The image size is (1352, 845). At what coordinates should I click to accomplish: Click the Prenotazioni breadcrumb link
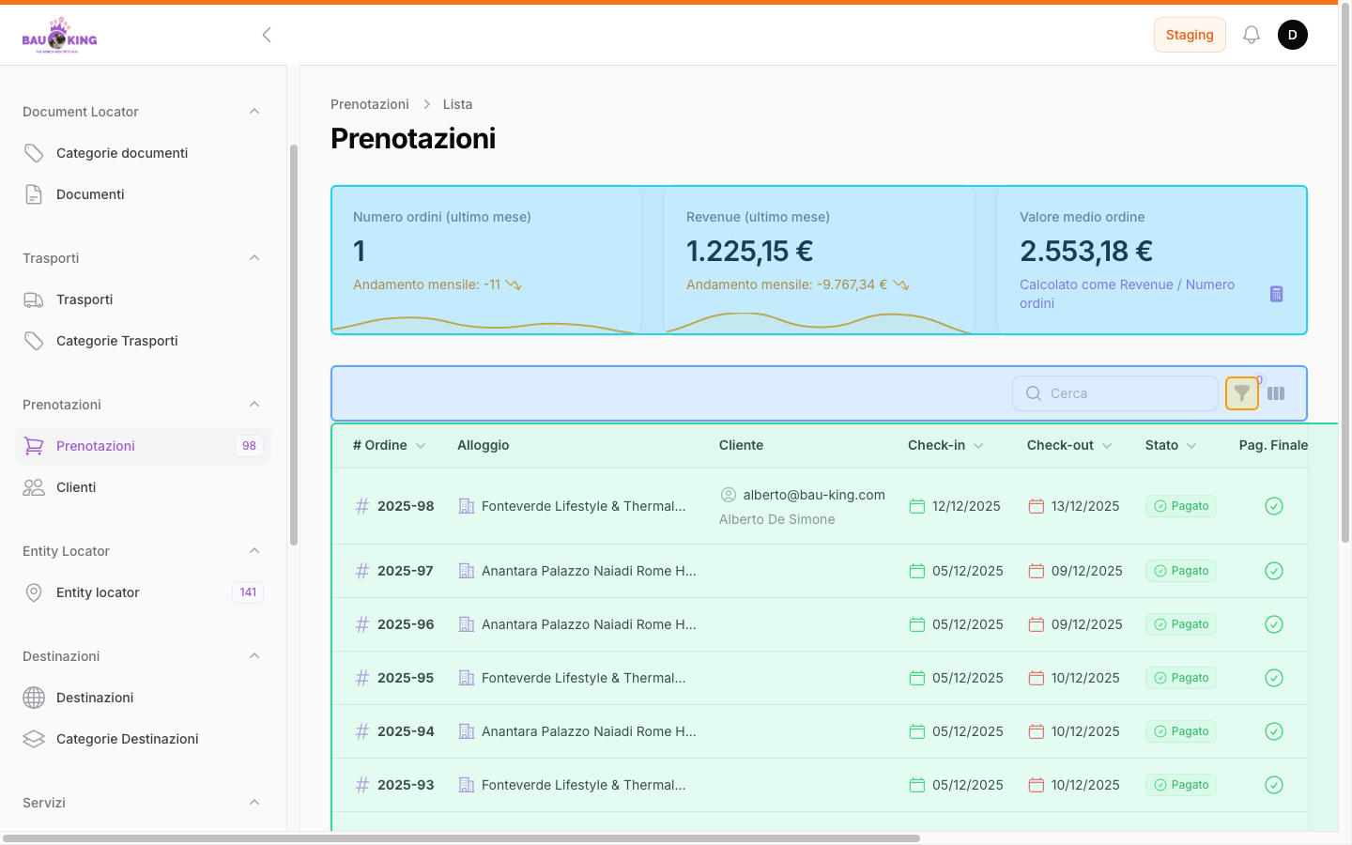pos(370,104)
